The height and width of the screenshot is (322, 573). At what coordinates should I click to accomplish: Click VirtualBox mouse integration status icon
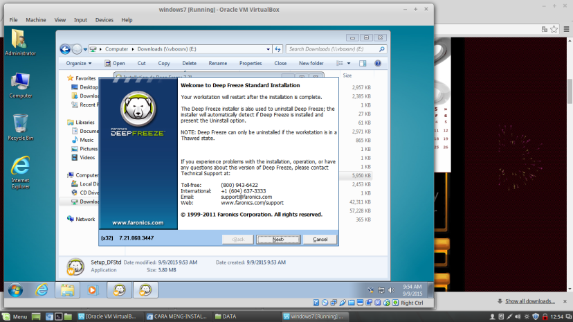(387, 303)
